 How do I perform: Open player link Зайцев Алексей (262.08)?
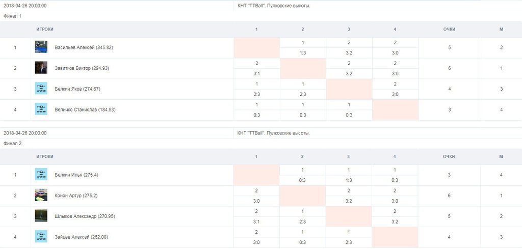click(x=81, y=236)
